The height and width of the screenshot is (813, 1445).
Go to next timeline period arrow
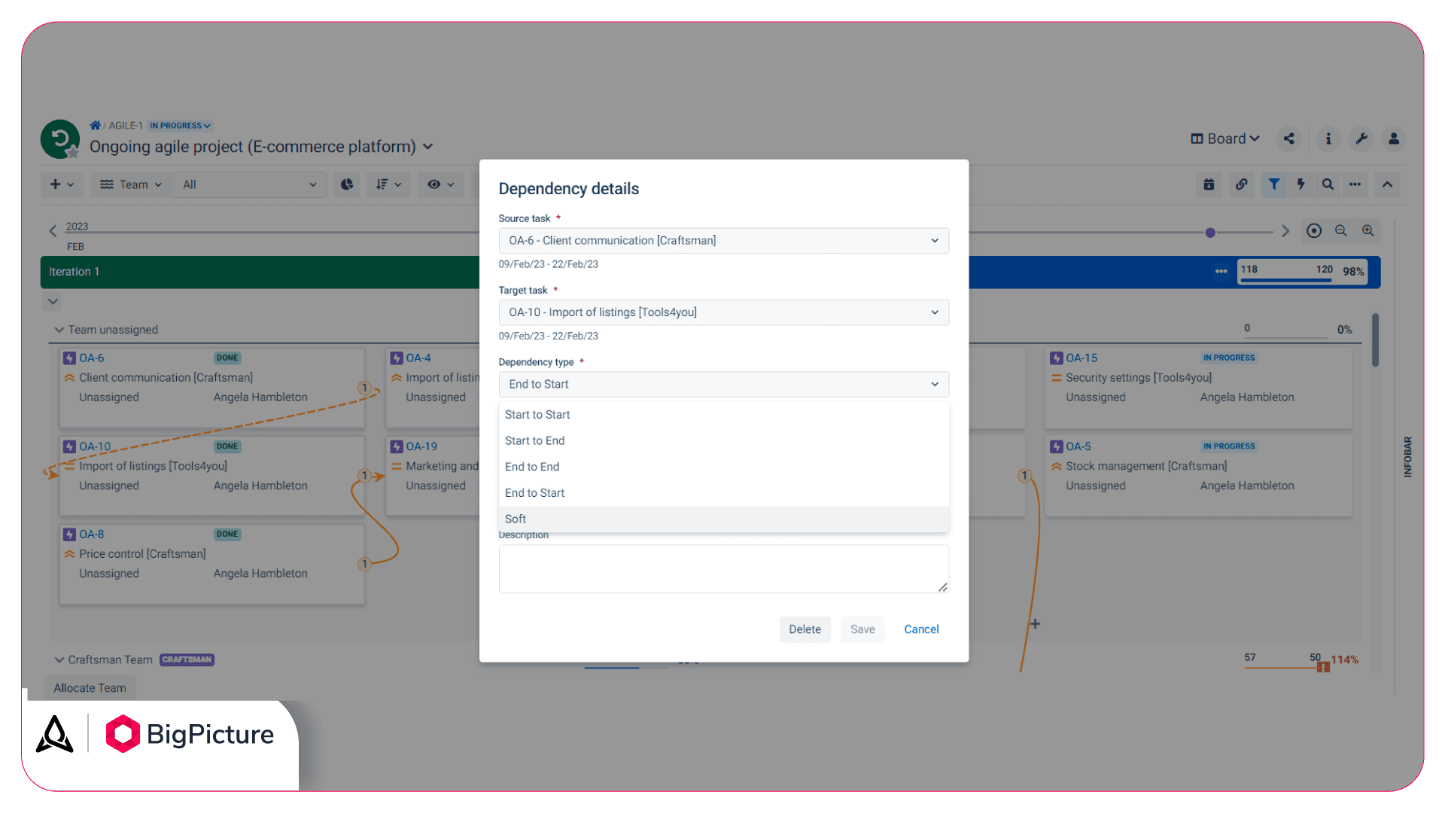click(x=1285, y=231)
